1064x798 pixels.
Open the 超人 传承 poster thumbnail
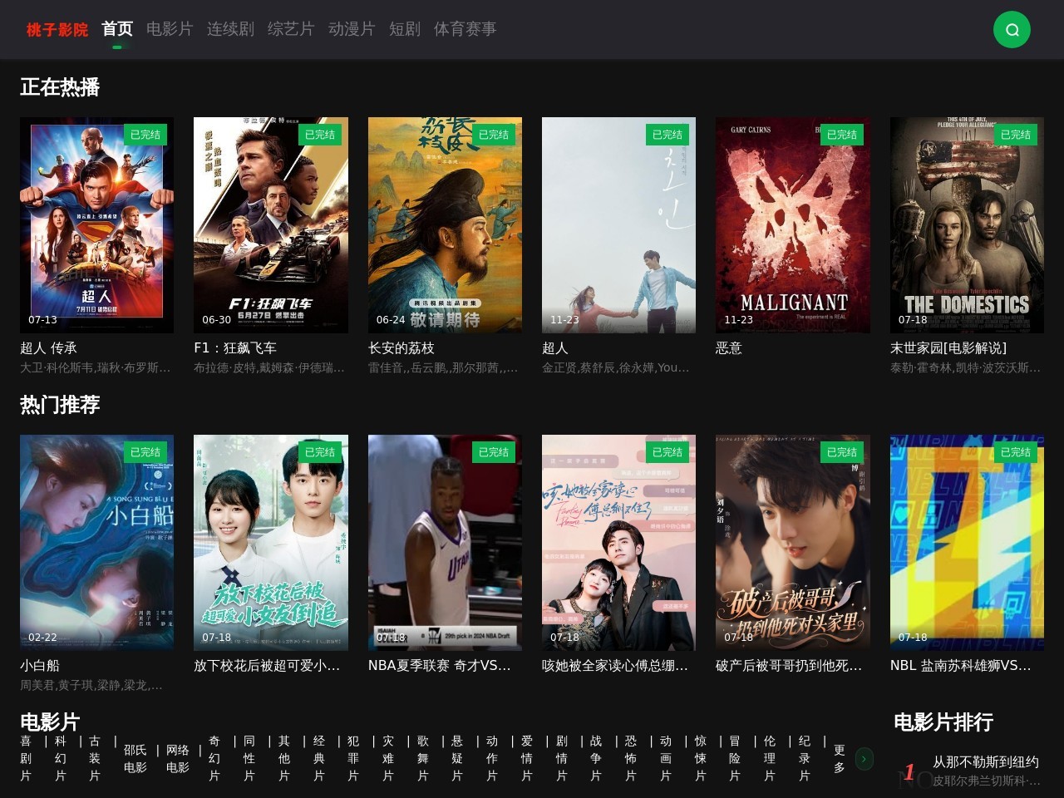coord(97,225)
